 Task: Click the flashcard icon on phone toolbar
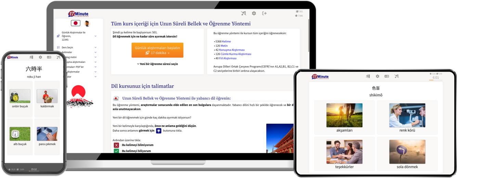(x=49, y=57)
